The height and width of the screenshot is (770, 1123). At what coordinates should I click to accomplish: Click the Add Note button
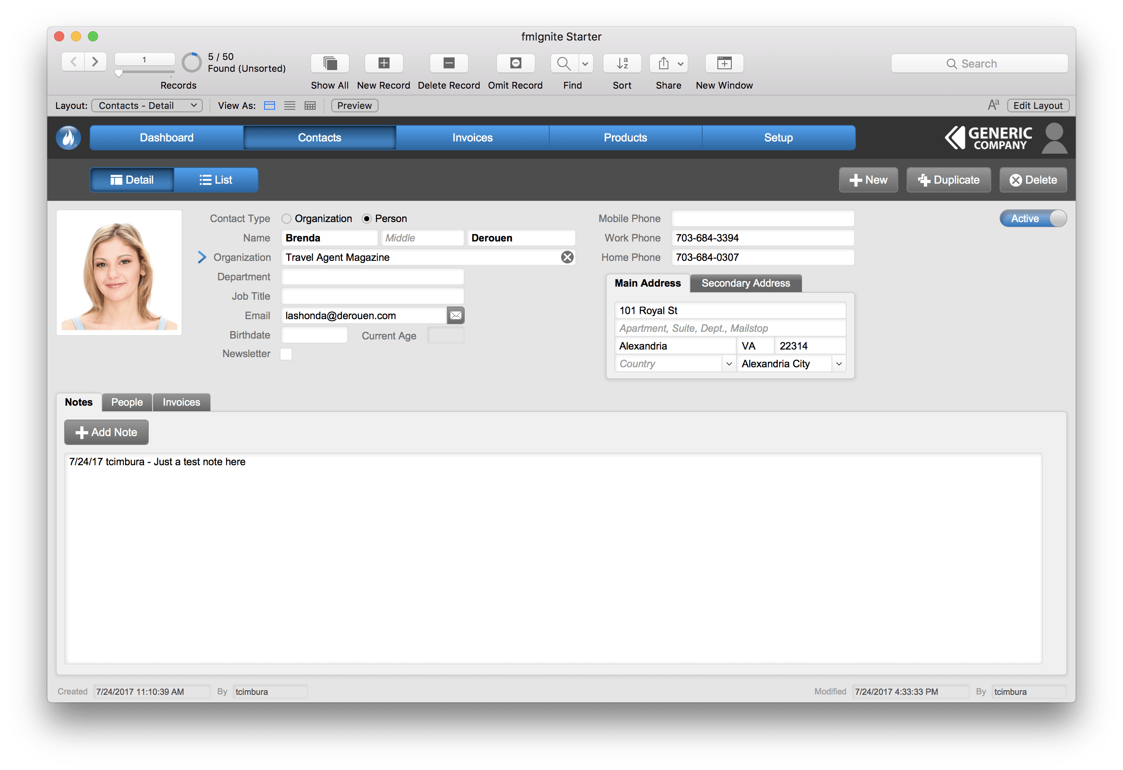click(x=106, y=431)
